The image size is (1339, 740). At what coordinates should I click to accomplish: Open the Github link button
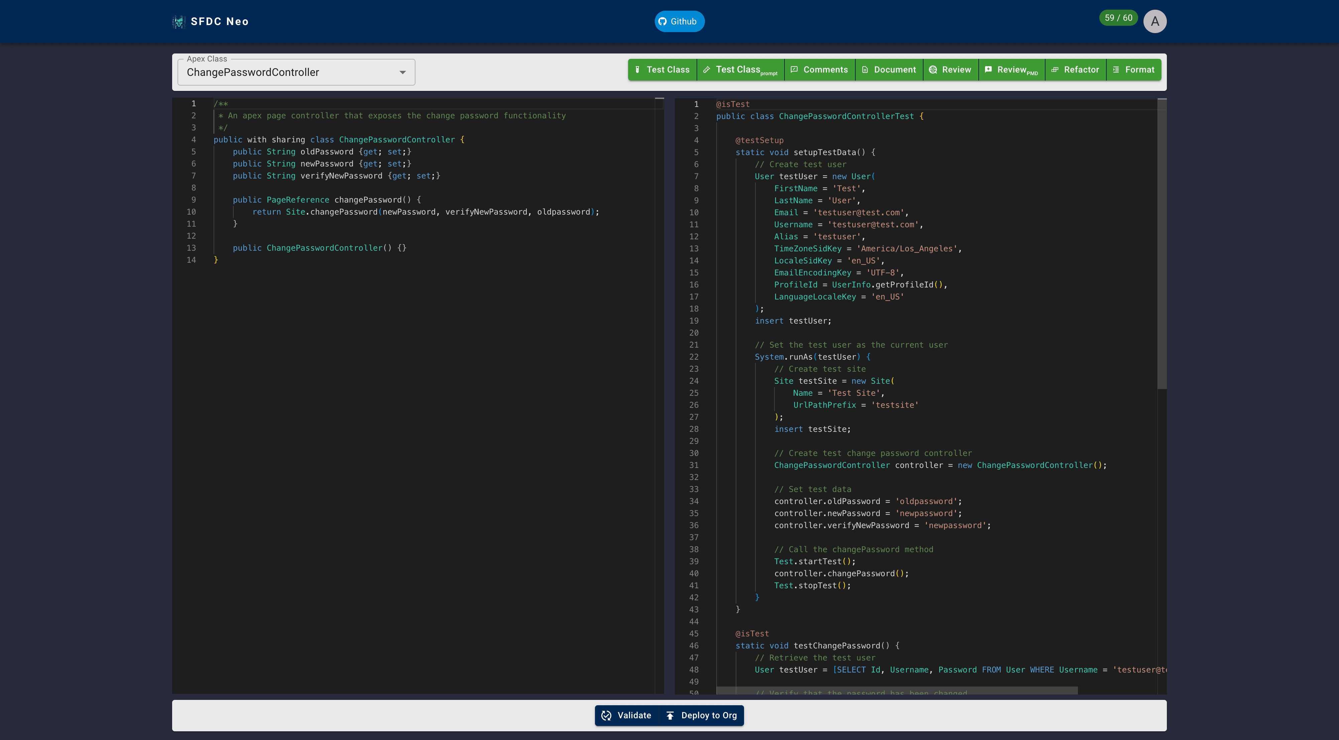(x=679, y=21)
